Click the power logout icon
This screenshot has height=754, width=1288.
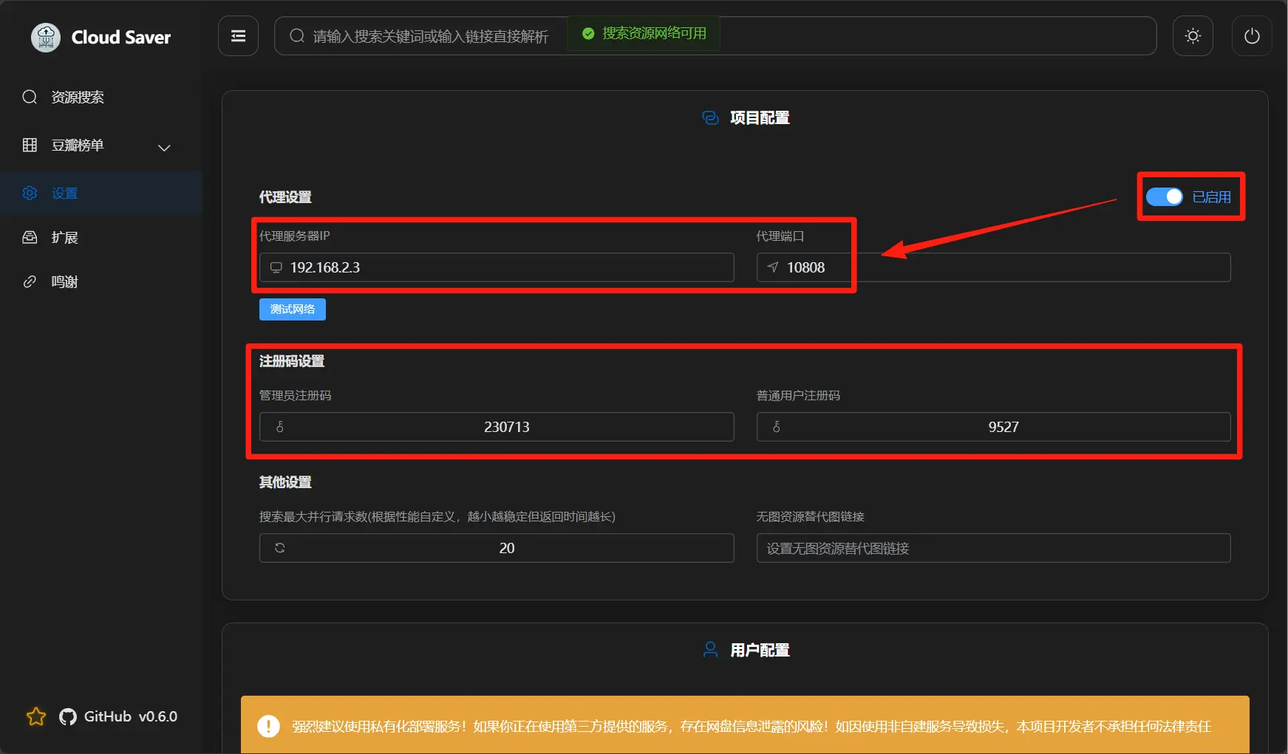pyautogui.click(x=1252, y=36)
